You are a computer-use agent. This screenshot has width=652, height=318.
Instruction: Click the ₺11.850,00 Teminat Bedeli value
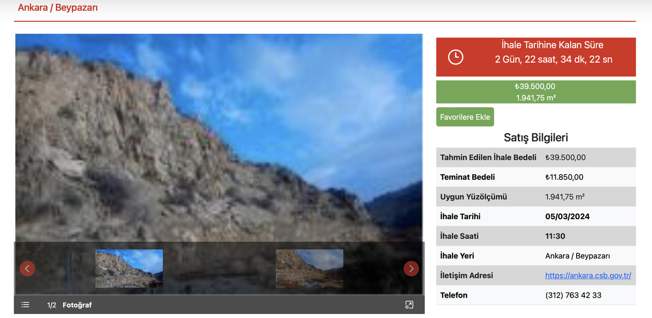click(x=564, y=177)
